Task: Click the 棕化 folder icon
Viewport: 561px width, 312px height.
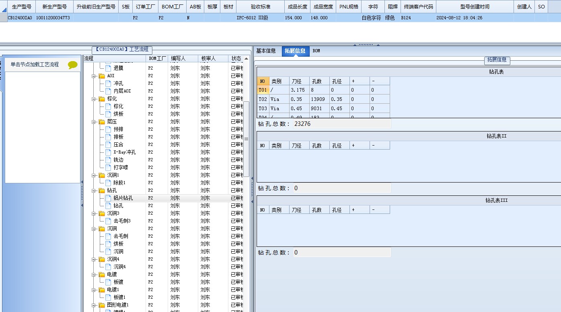Action: pos(102,99)
